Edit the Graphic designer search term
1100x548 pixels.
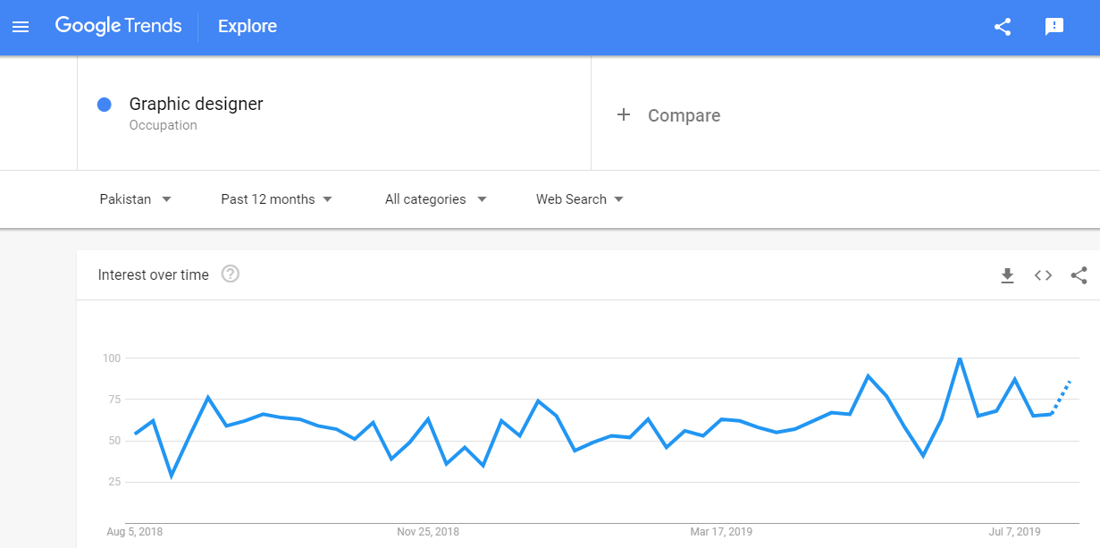click(197, 105)
